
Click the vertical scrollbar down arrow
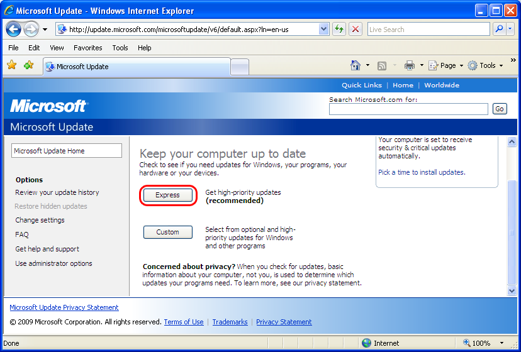[512, 290]
